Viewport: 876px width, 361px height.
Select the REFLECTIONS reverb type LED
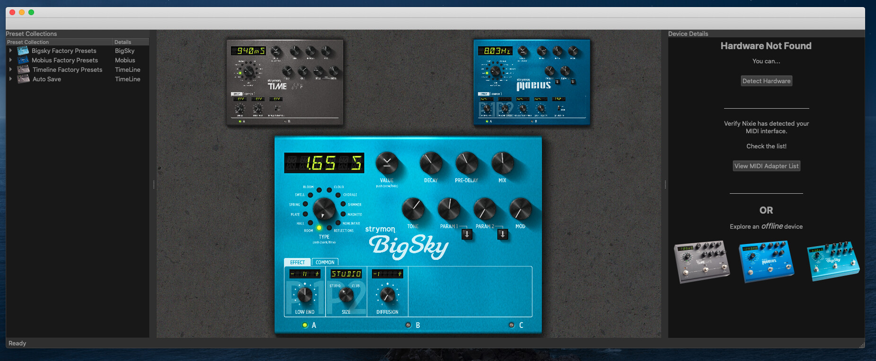[329, 228]
